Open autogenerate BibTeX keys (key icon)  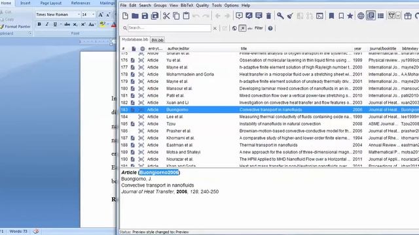pos(280,16)
